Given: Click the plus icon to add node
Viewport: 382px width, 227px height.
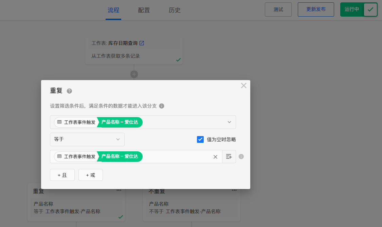Looking at the screenshot, I should tap(134, 74).
